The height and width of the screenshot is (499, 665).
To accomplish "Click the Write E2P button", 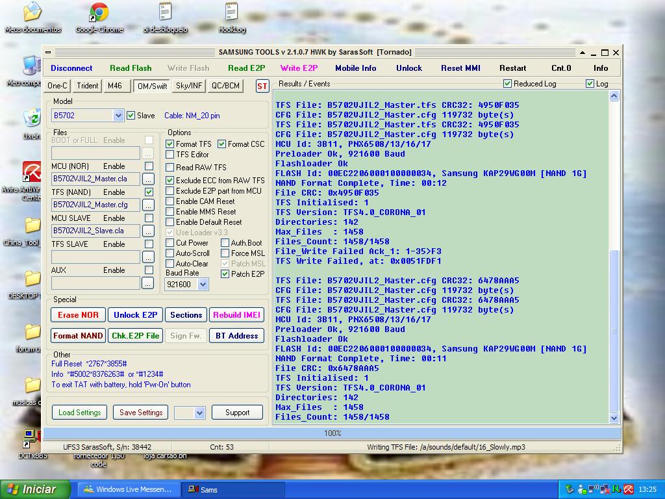I will click(299, 68).
